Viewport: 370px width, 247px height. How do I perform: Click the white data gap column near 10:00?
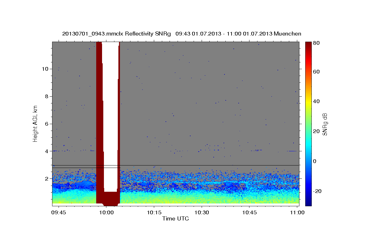coord(110,117)
